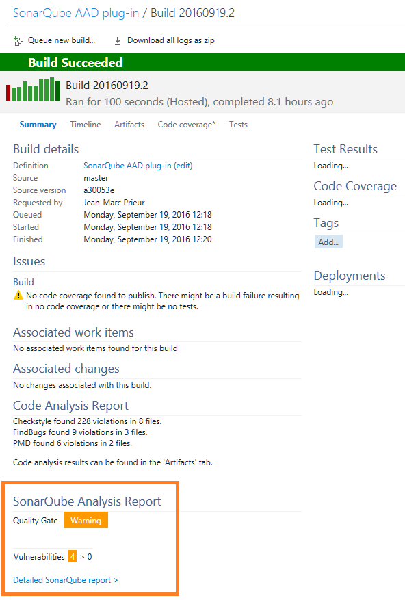Open the Summary tab
Viewport: 405px width, 600px height.
pyautogui.click(x=38, y=125)
